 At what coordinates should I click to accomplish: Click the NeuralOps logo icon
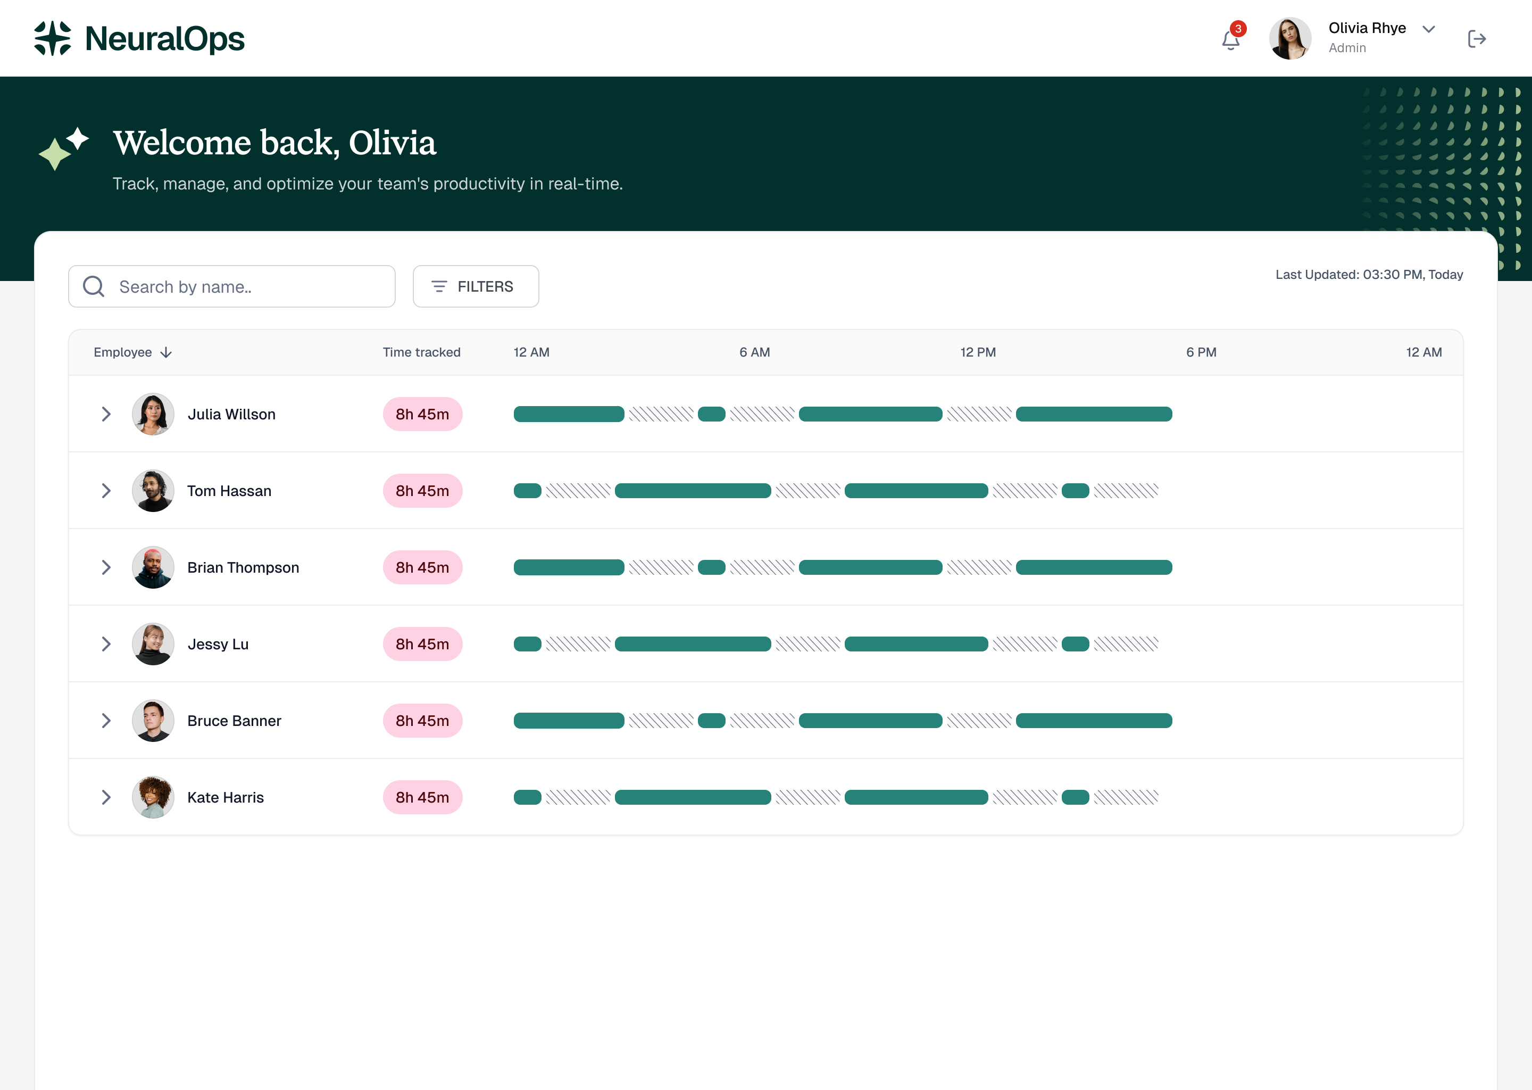point(52,38)
